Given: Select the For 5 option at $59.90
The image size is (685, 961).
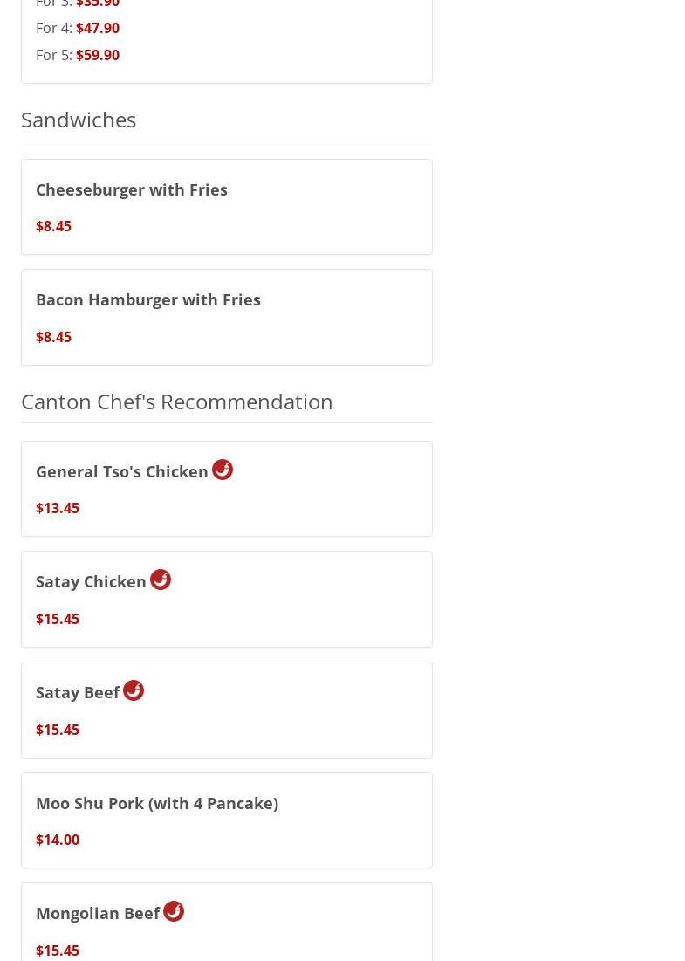Looking at the screenshot, I should tap(78, 55).
